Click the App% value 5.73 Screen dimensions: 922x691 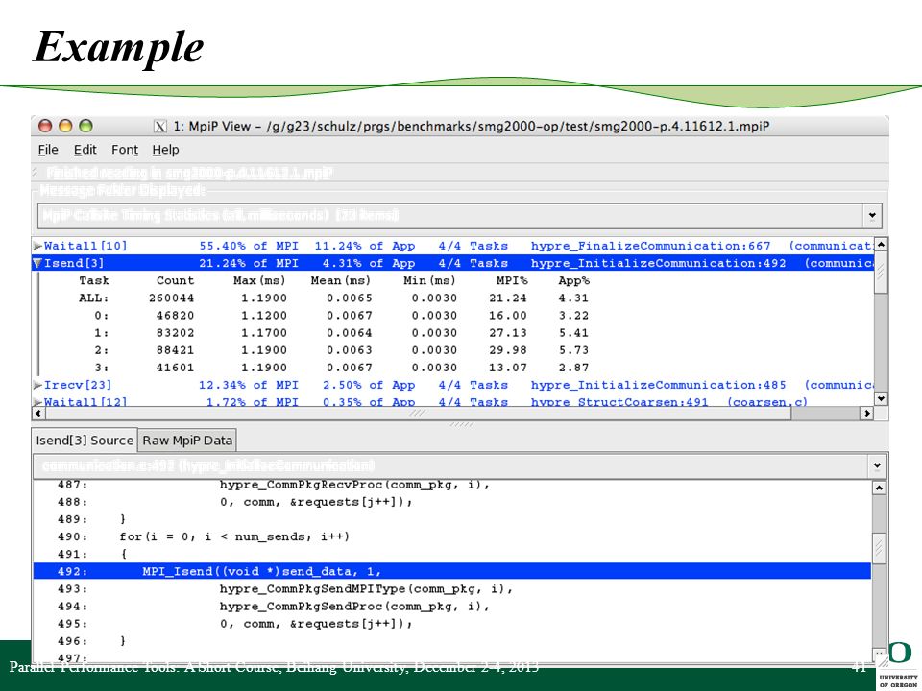pyautogui.click(x=573, y=350)
